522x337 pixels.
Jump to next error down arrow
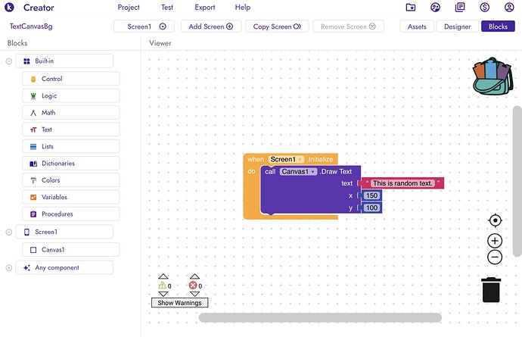click(x=194, y=294)
